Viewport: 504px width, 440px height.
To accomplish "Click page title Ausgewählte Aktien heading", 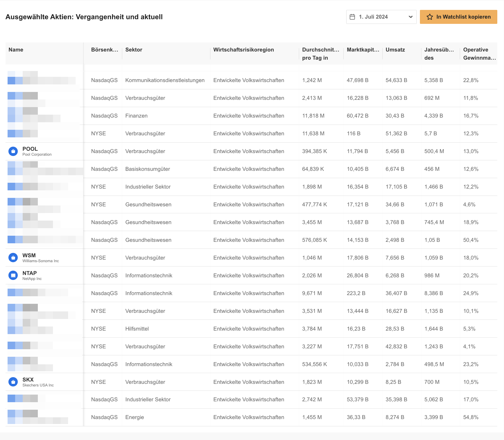I will (84, 17).
